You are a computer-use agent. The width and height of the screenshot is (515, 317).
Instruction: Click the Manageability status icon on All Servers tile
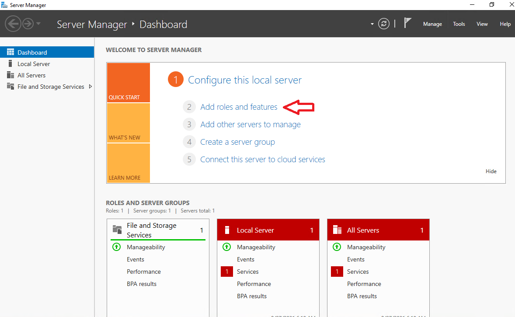tap(337, 247)
